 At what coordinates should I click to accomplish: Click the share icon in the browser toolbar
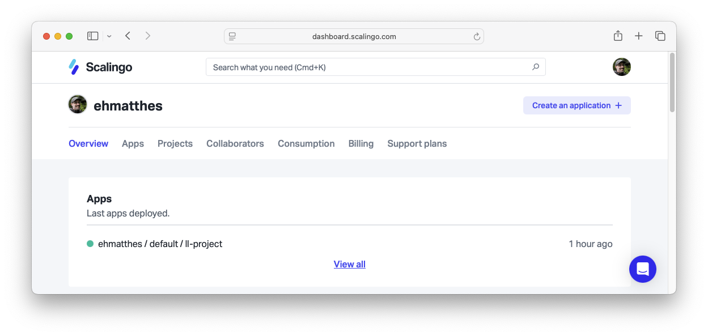[x=617, y=35]
